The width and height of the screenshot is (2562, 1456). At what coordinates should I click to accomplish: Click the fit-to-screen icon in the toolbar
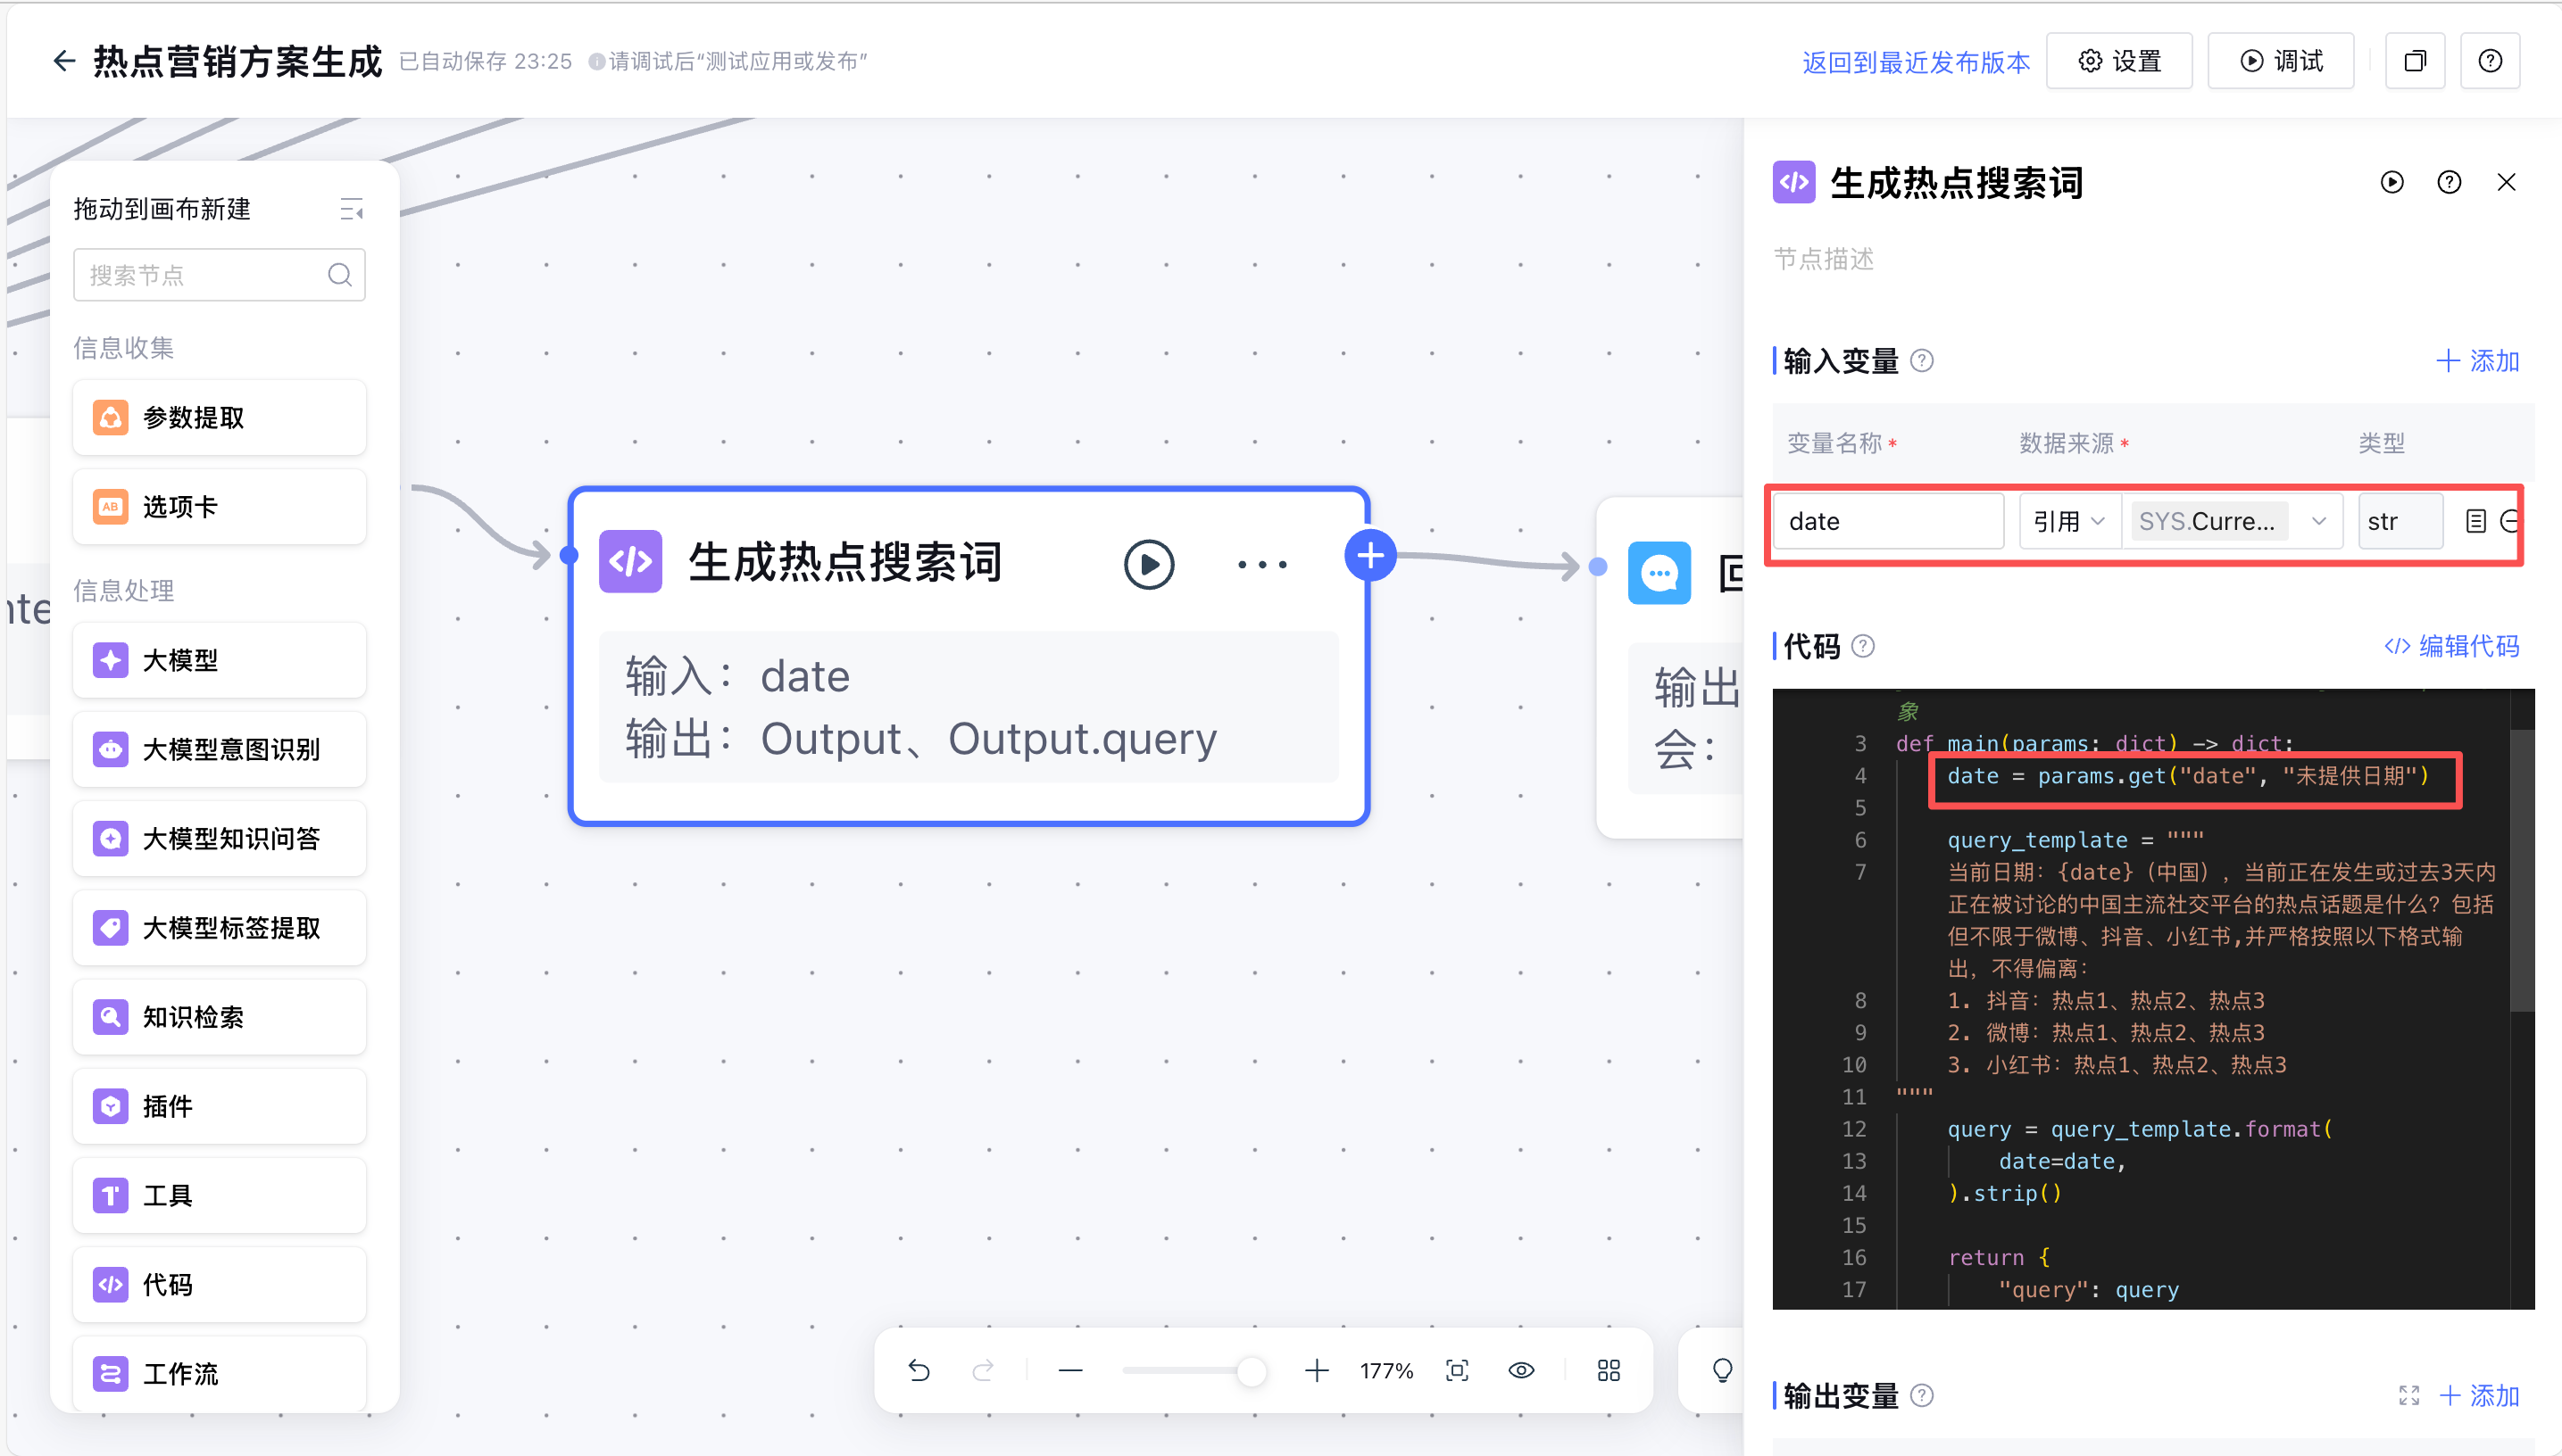pos(1457,1370)
